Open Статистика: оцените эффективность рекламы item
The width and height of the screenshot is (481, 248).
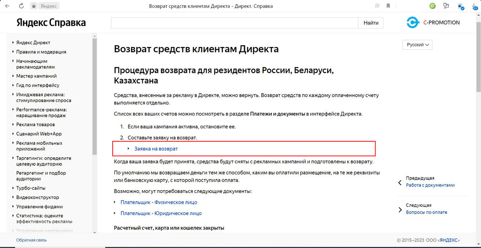44,219
